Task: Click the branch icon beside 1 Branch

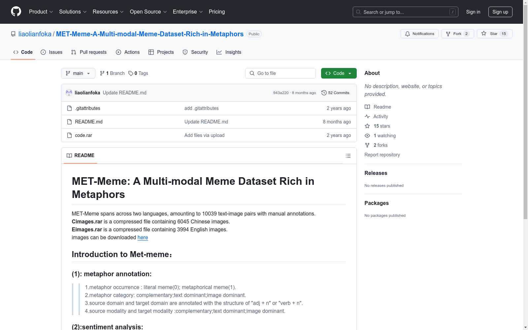Action: click(x=102, y=73)
